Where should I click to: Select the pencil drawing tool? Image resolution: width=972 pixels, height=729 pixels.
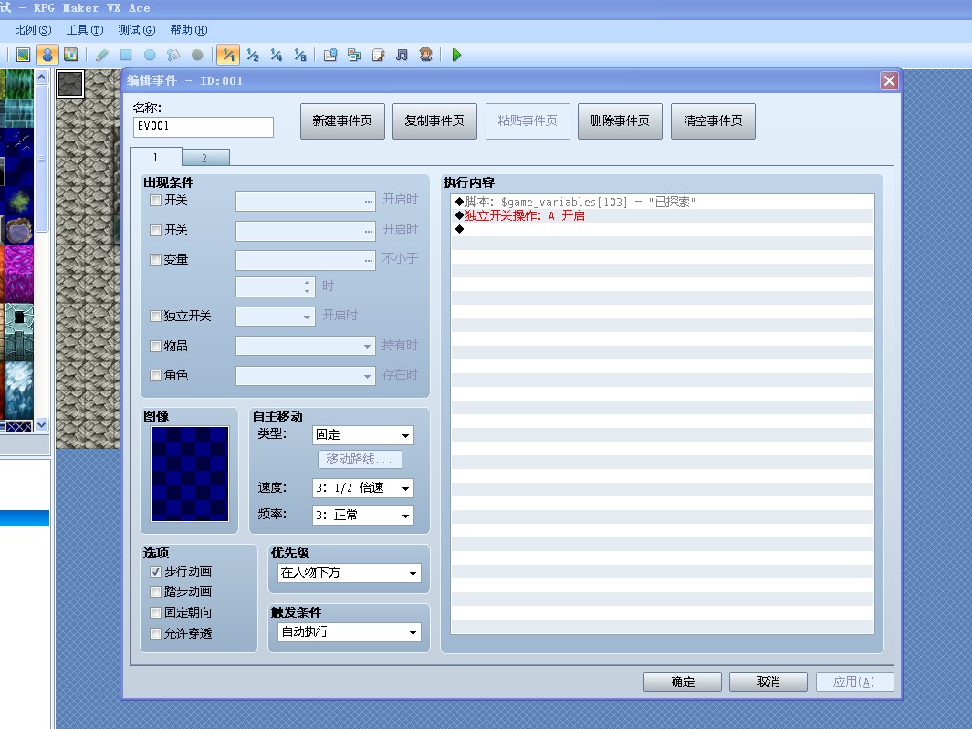pyautogui.click(x=102, y=55)
